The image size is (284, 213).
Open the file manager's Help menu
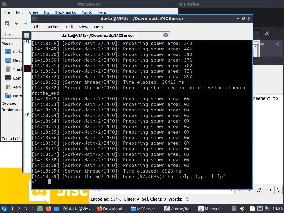point(102,12)
